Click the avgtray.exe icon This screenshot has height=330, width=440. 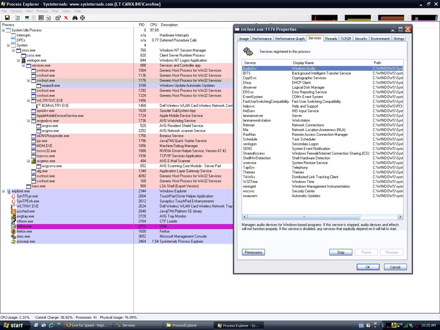tap(14, 216)
